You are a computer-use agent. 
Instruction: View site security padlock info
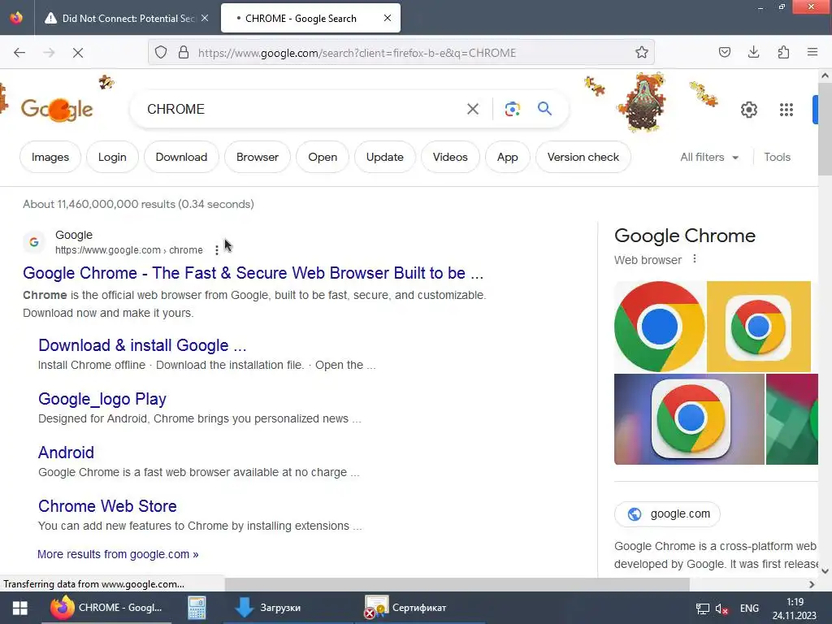pos(184,52)
